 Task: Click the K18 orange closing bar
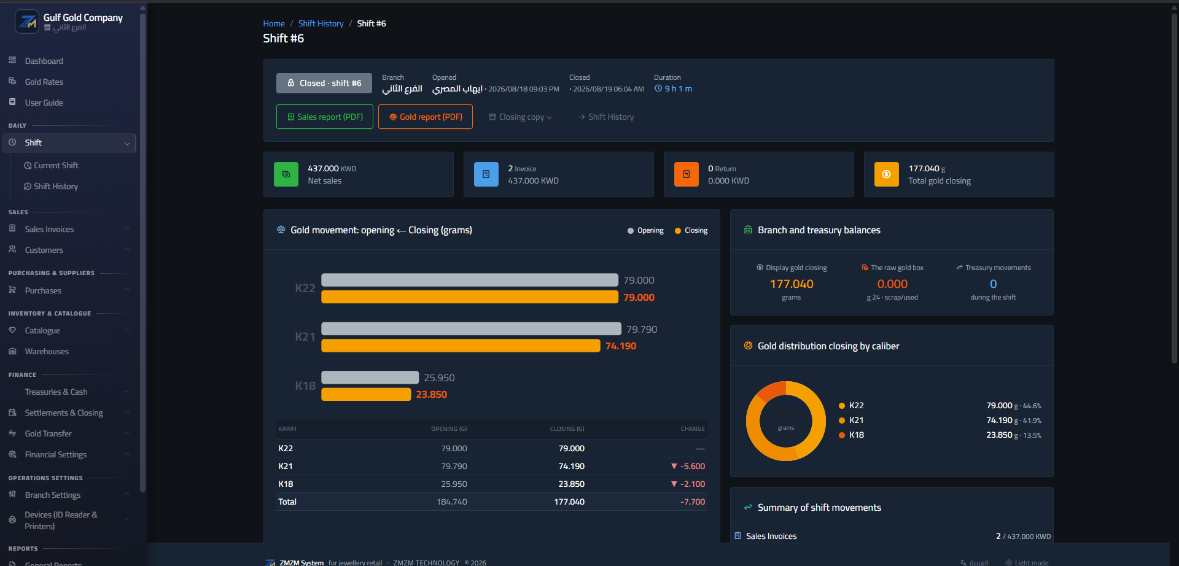click(x=366, y=394)
